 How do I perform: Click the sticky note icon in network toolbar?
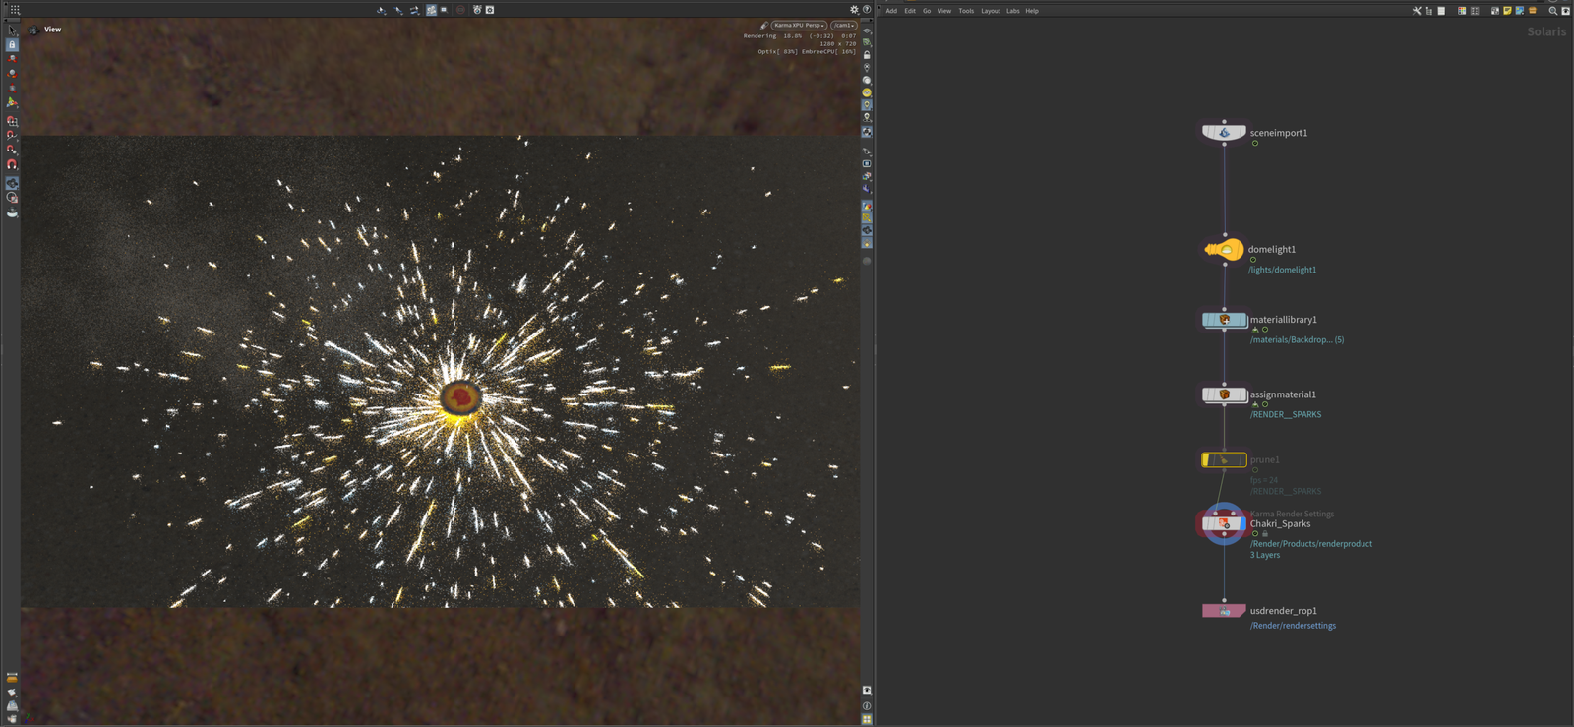[x=1507, y=11]
